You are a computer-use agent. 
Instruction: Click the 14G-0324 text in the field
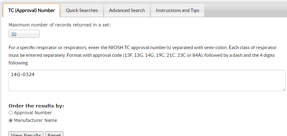(22, 75)
